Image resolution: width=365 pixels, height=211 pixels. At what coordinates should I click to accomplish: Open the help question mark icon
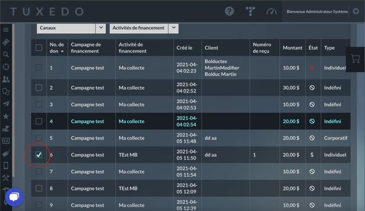tap(229, 11)
